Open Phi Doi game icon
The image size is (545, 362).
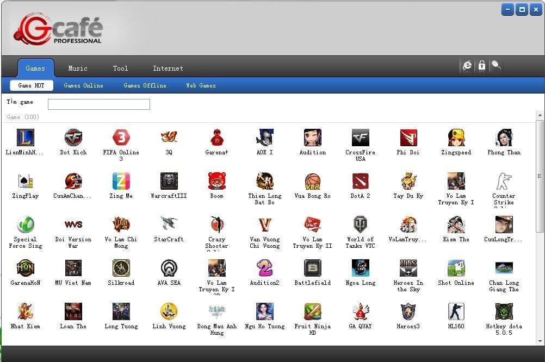[x=408, y=138]
